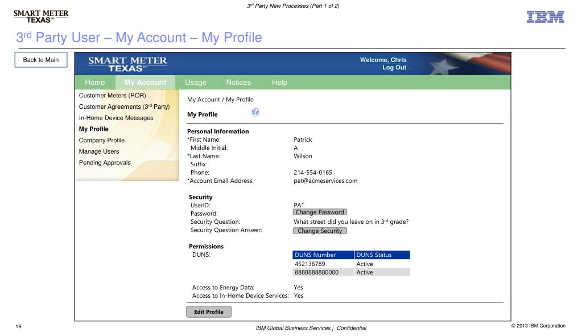
Task: Open the Home tab
Action: [x=94, y=82]
